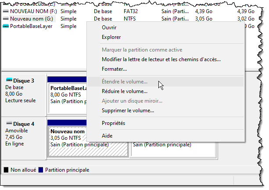The image size is (269, 190).
Task: Select Réduire le volume... entry
Action: [124, 91]
